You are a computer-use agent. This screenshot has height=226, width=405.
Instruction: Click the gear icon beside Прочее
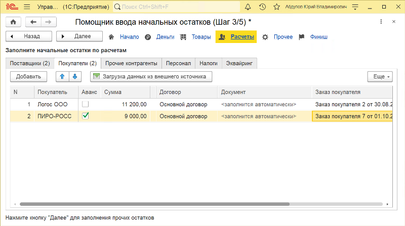[265, 37]
